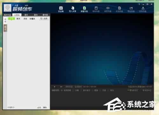Viewport: 159px width, 115px height.
Task: Go to next page arrow beside 0/0
Action: 14,107
